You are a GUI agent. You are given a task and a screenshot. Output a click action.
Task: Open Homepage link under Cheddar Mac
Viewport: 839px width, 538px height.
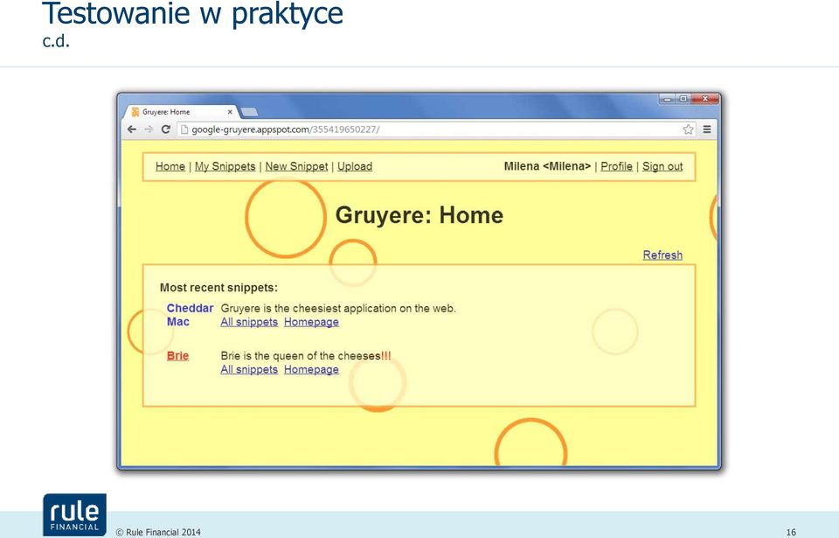click(311, 322)
